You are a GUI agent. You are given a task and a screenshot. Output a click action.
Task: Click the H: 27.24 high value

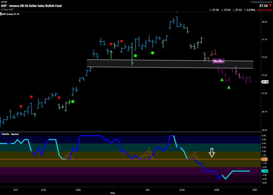pos(226,10)
